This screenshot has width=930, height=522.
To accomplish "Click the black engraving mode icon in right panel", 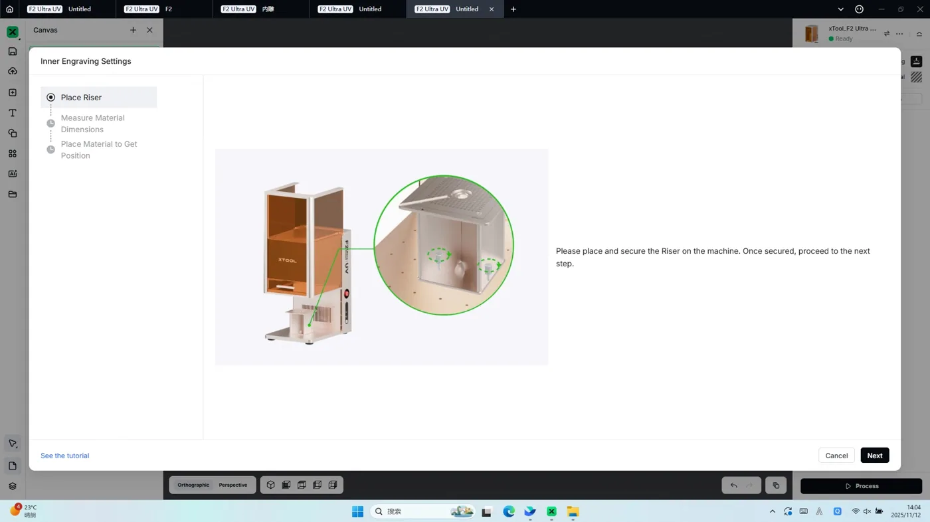I will tap(916, 61).
